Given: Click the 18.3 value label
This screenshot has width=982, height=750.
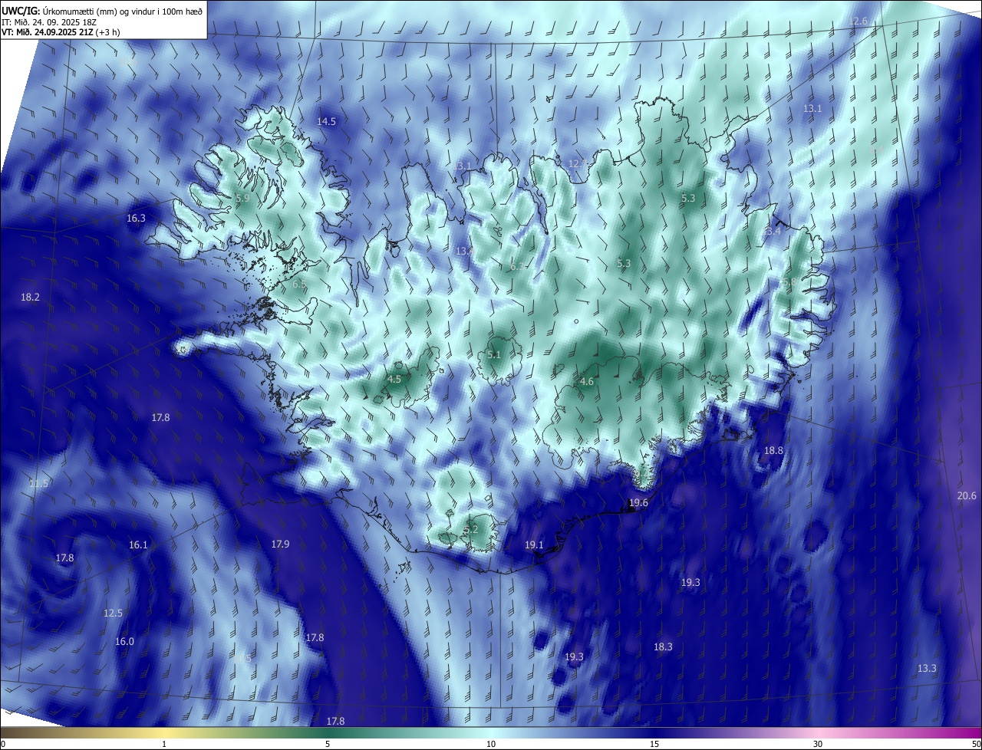Looking at the screenshot, I should coord(663,646).
